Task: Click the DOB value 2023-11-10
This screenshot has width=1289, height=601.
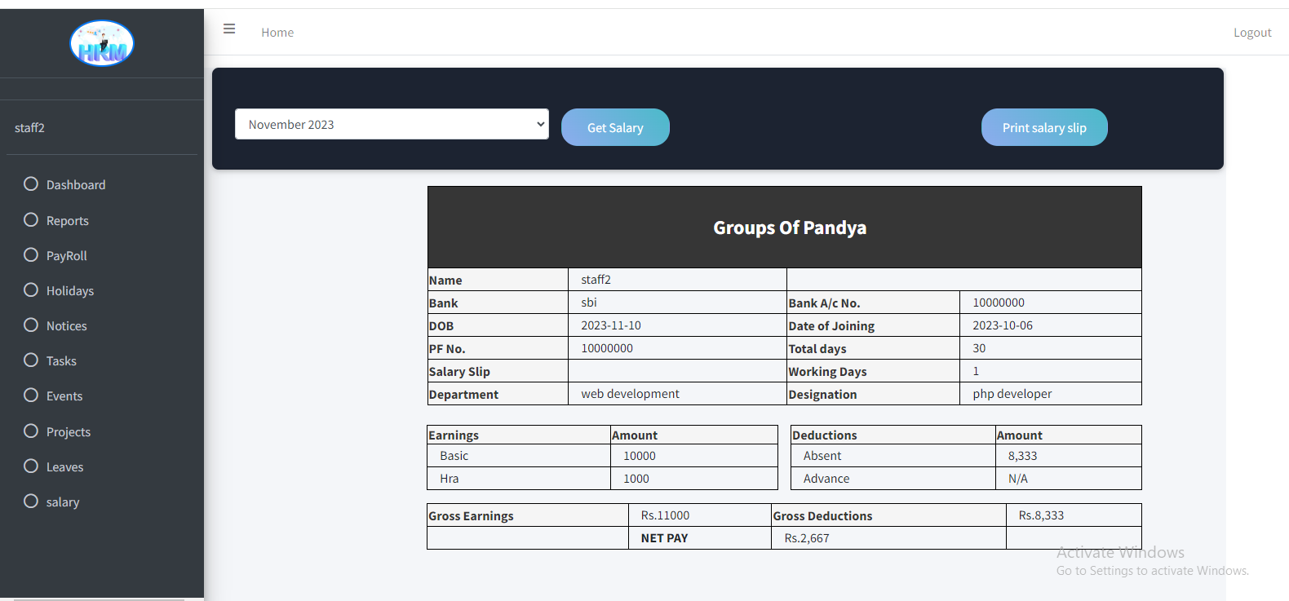Action: [611, 325]
